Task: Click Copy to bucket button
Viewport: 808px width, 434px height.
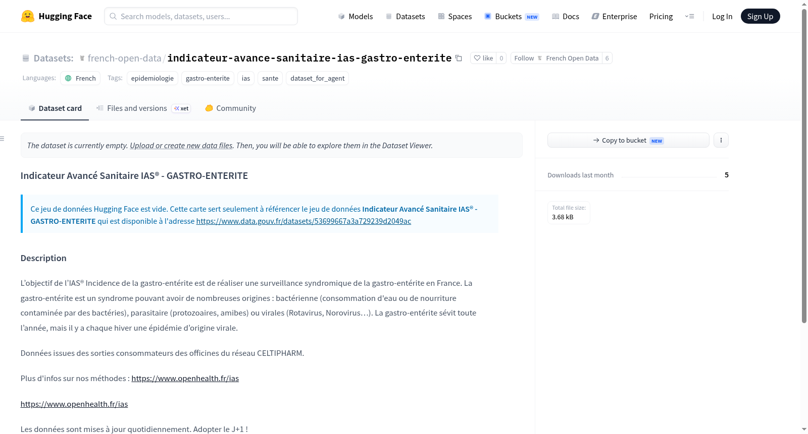Action: tap(628, 140)
